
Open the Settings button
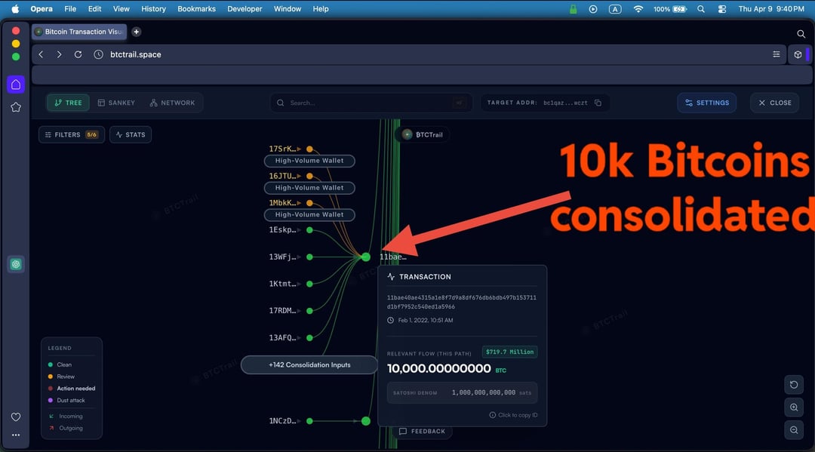pyautogui.click(x=706, y=103)
